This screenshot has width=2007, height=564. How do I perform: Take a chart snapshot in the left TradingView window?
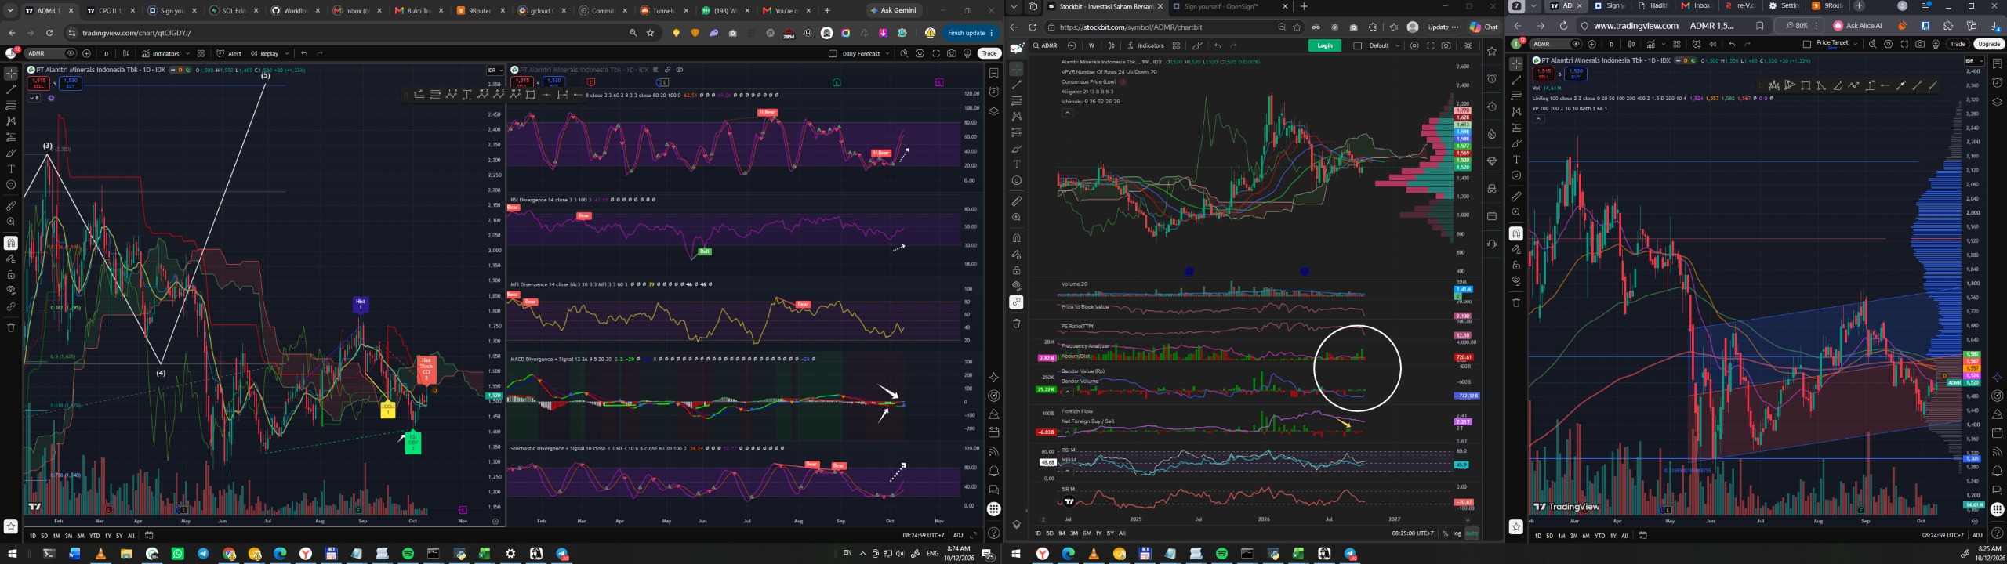(x=951, y=53)
